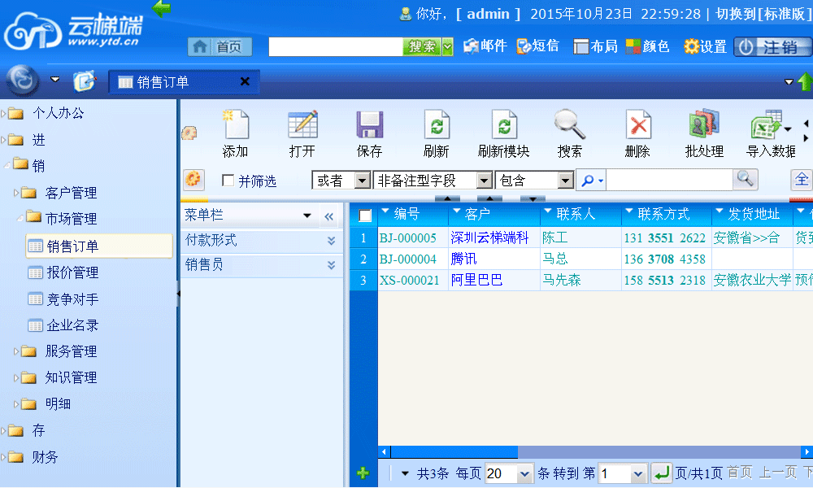Select 企业名录 in the tree
Image resolution: width=813 pixels, height=488 pixels.
click(x=72, y=325)
